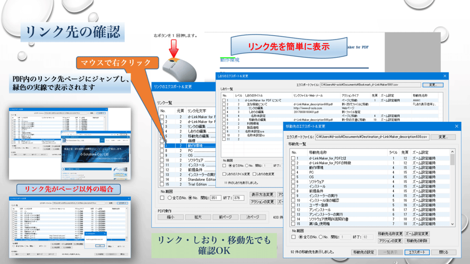Click 閉じる button in destination dialog
The height and width of the screenshot is (264, 470).
[443, 253]
